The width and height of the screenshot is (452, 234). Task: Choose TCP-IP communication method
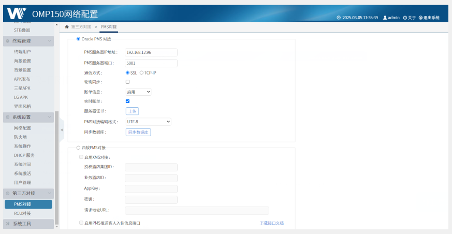(x=141, y=73)
